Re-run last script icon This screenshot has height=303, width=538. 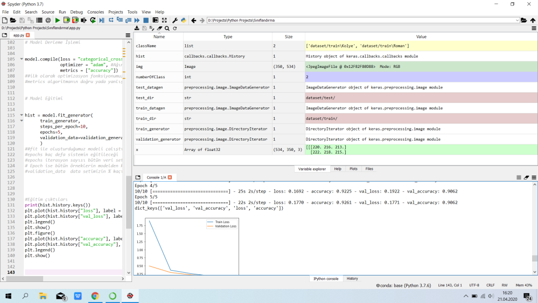tap(93, 20)
